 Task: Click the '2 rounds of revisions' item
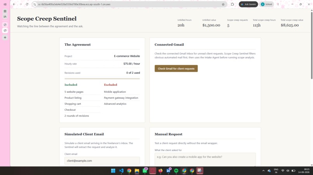pos(77,116)
